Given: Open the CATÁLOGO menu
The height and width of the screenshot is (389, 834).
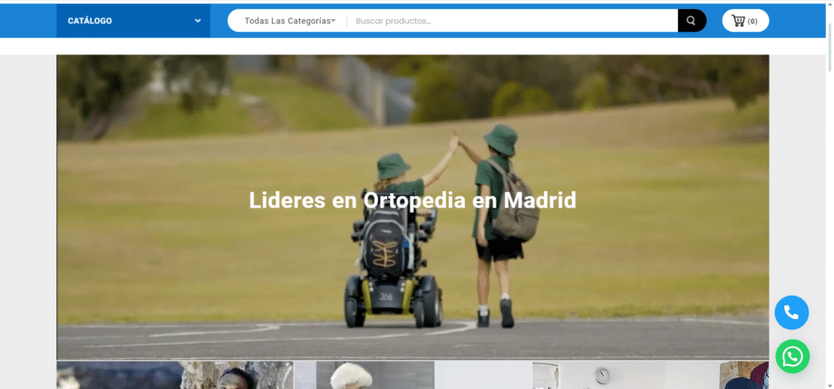Looking at the screenshot, I should point(133,21).
